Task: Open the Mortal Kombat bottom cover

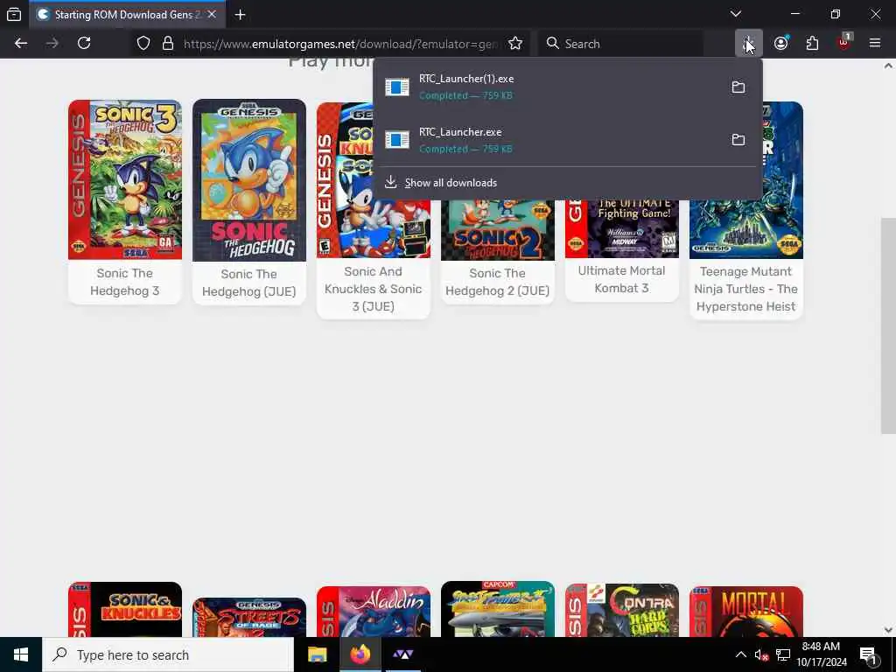Action: 745,612
